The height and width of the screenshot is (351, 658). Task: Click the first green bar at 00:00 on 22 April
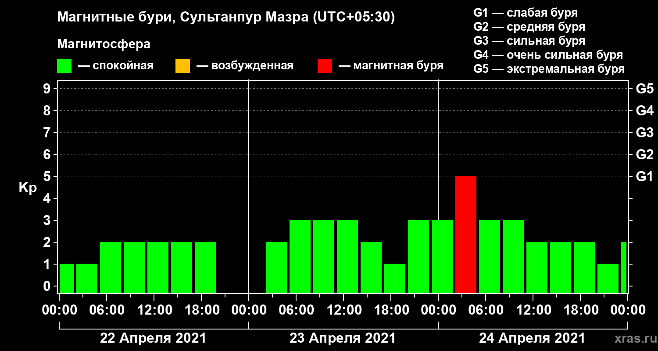pos(67,278)
